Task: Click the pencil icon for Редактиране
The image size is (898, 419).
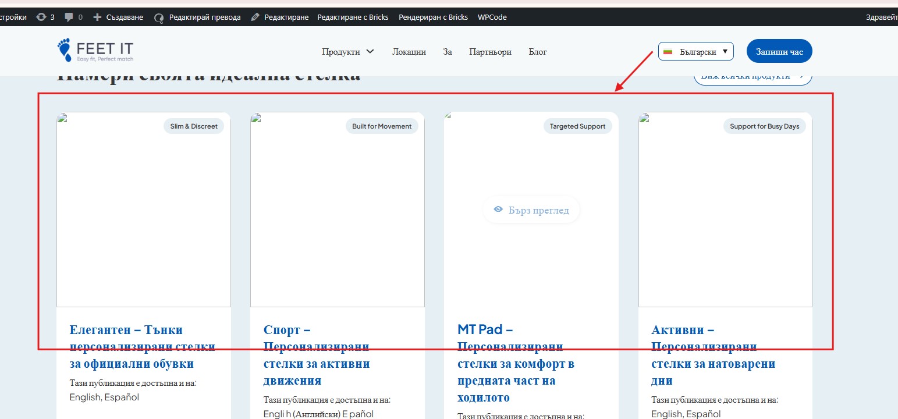Action: pos(255,17)
